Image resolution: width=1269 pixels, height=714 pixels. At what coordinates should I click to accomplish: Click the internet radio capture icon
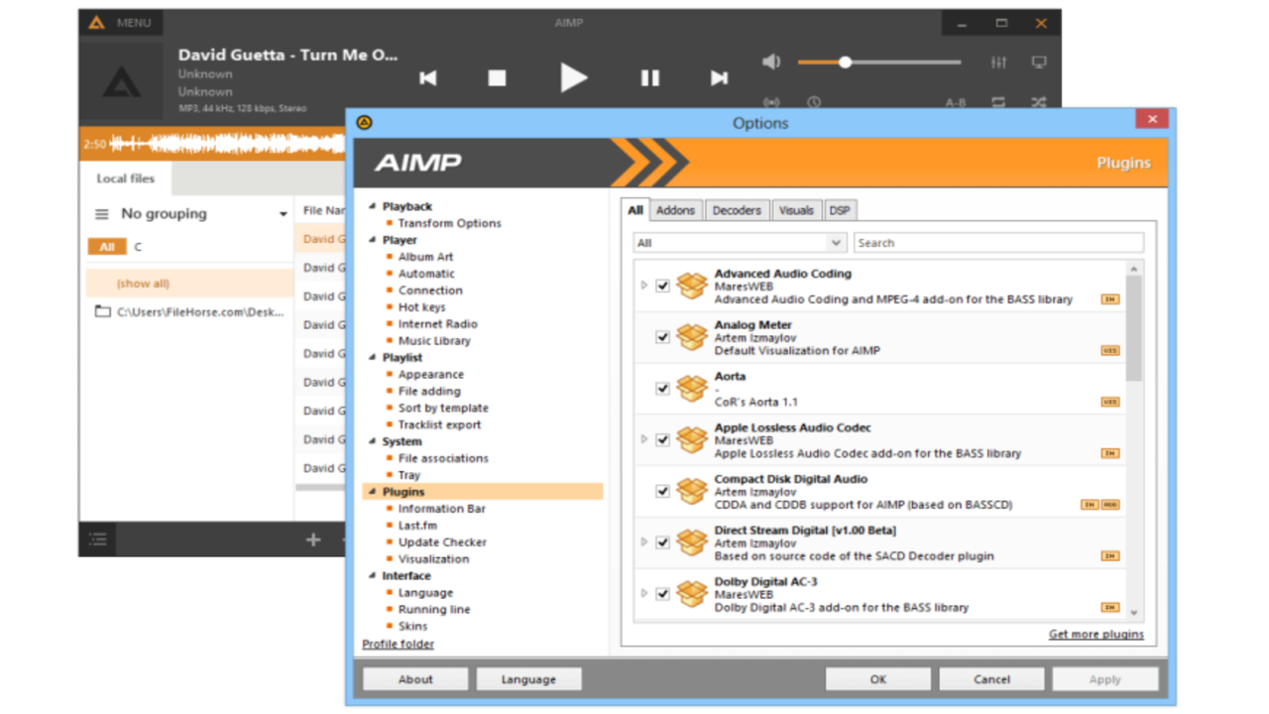pyautogui.click(x=772, y=102)
